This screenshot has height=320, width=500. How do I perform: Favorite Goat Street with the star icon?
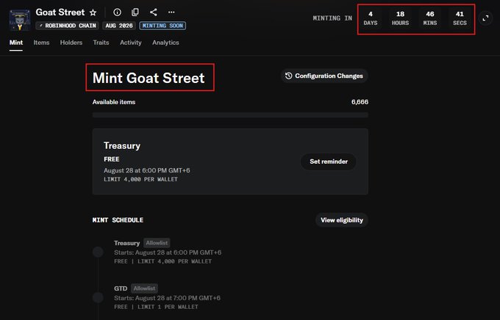click(93, 12)
